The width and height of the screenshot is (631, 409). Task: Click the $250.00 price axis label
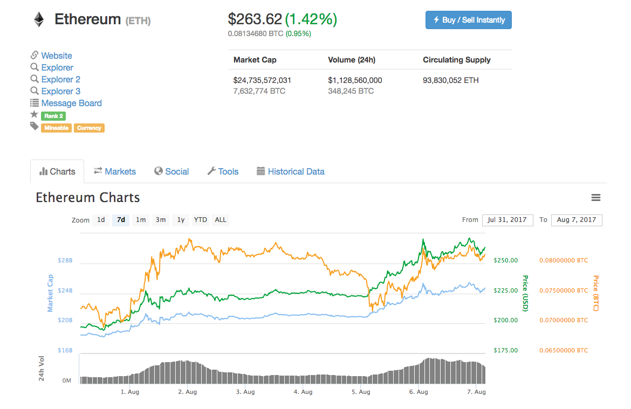pyautogui.click(x=506, y=261)
